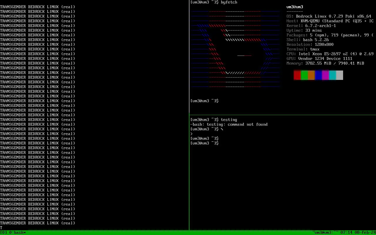Click the lone "T" ending the left pane output
This screenshot has height=235, width=376.
click(x=1, y=228)
